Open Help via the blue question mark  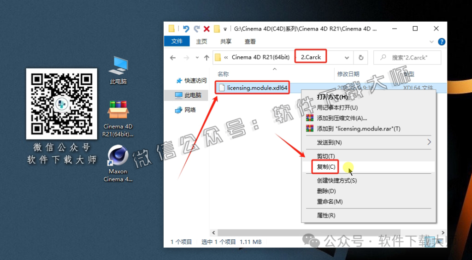click(x=441, y=41)
